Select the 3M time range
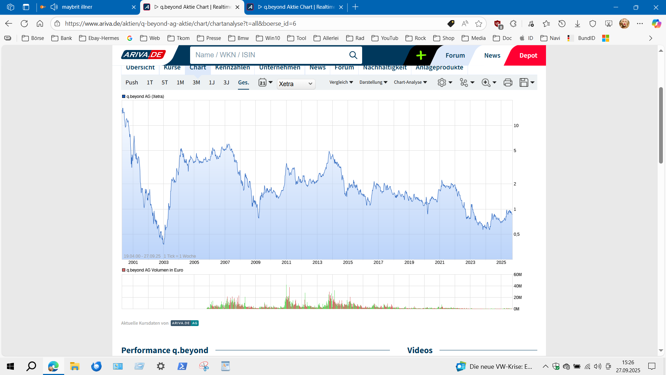The height and width of the screenshot is (375, 666). 196,83
